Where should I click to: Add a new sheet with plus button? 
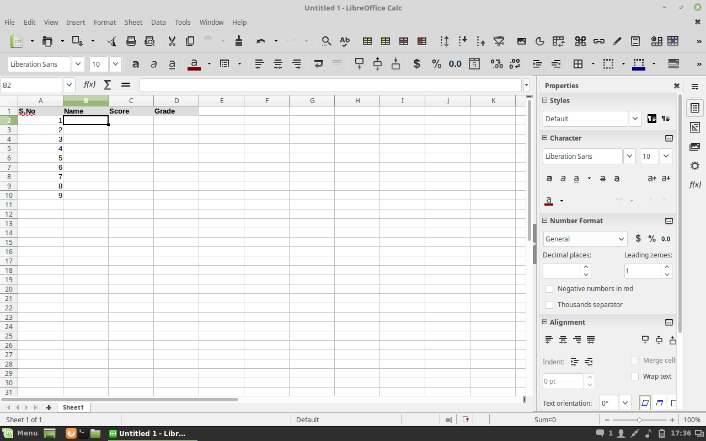(x=49, y=407)
